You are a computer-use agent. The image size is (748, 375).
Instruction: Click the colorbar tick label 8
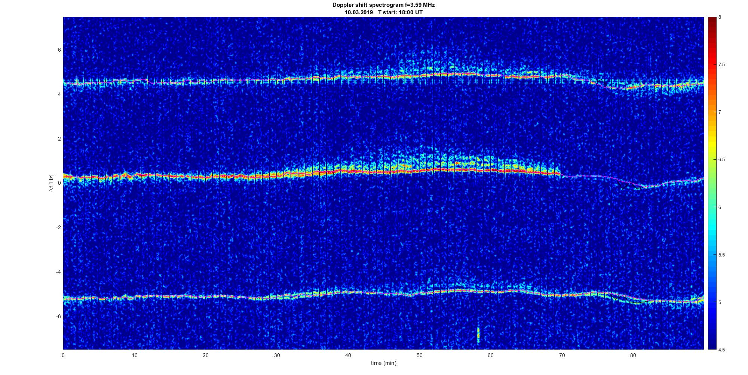pos(720,17)
